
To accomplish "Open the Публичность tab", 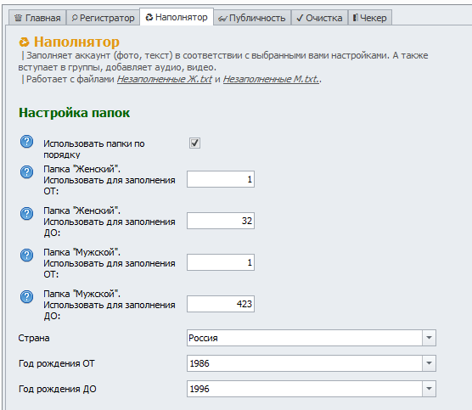I will pyautogui.click(x=252, y=18).
